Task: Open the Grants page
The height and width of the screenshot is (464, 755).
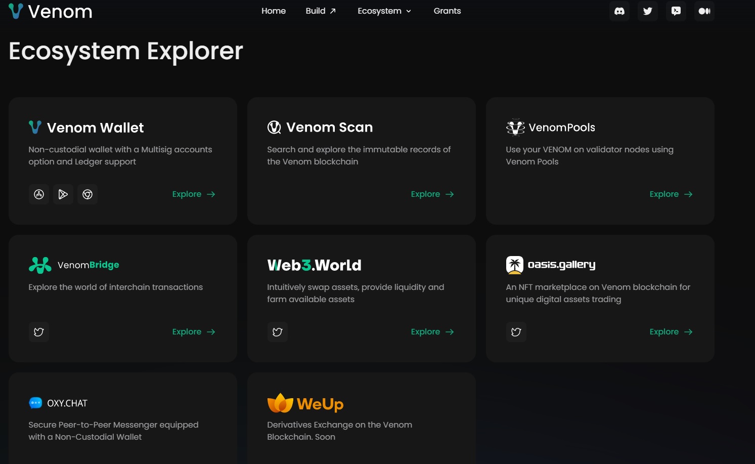Action: tap(447, 11)
